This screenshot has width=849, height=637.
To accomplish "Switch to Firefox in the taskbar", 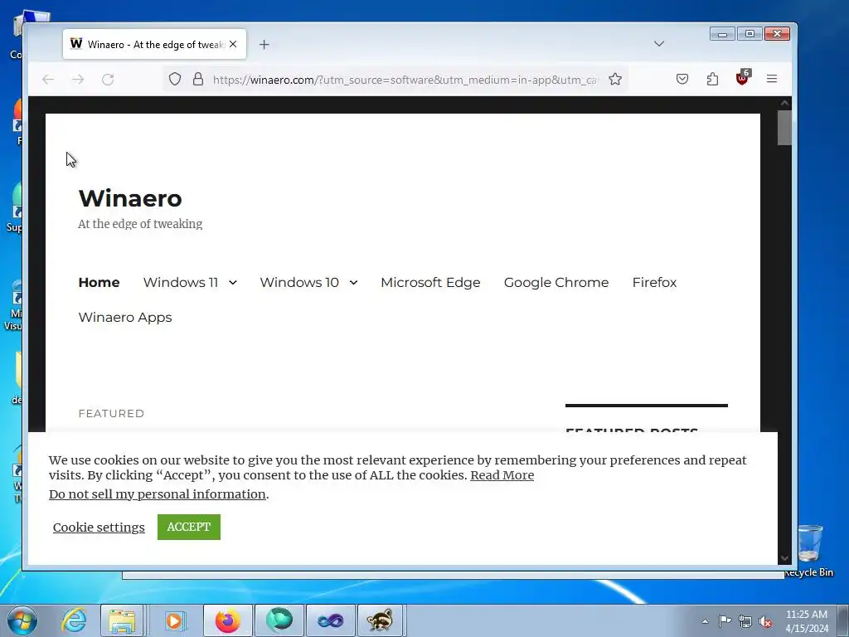I will coord(227,620).
